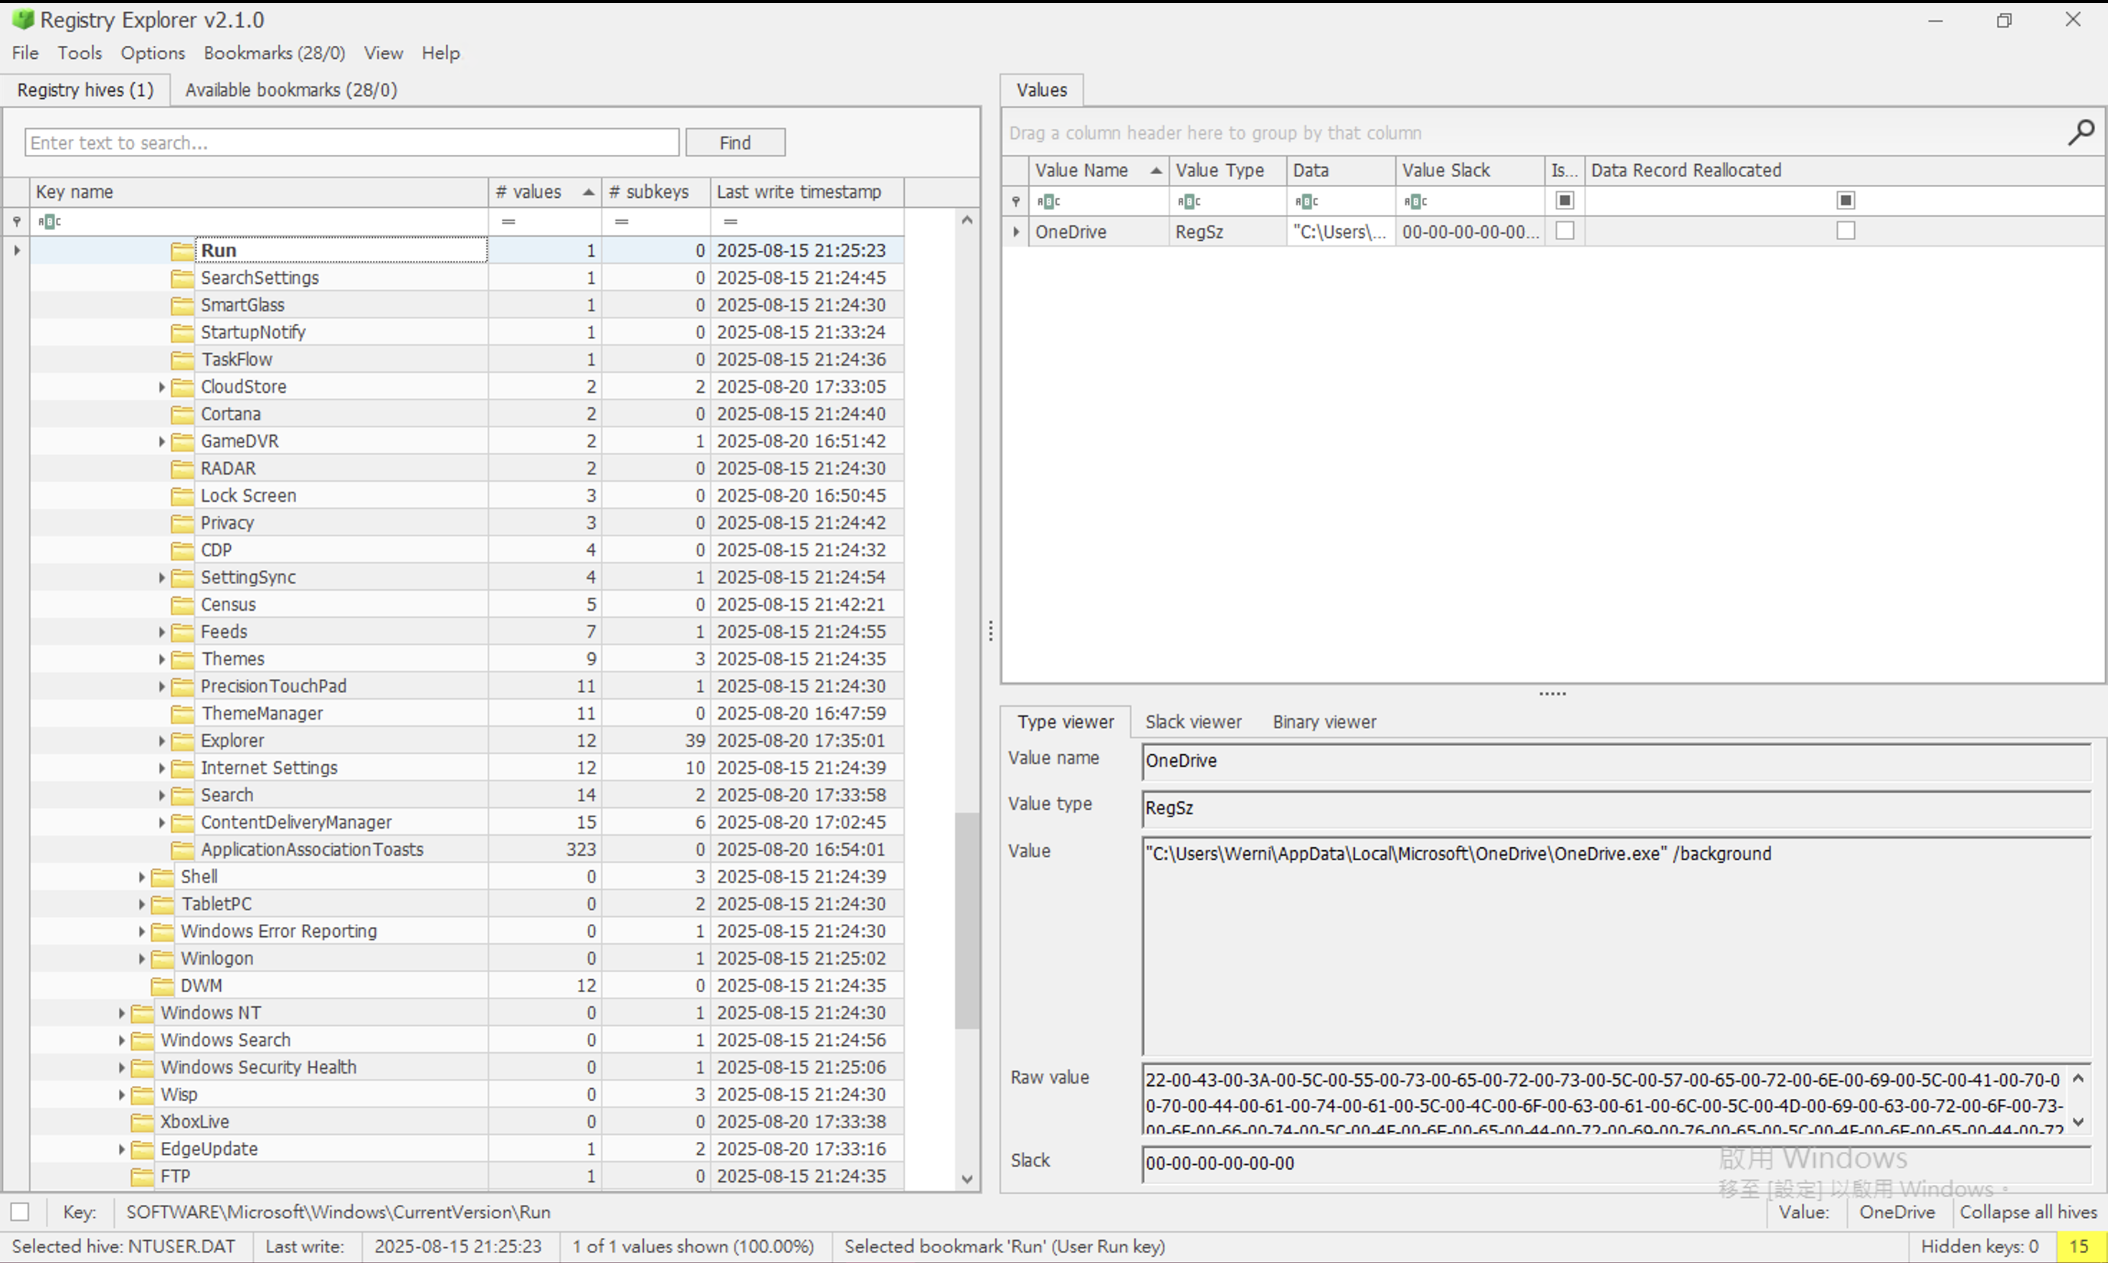Click the Key name filter row icon

click(49, 221)
